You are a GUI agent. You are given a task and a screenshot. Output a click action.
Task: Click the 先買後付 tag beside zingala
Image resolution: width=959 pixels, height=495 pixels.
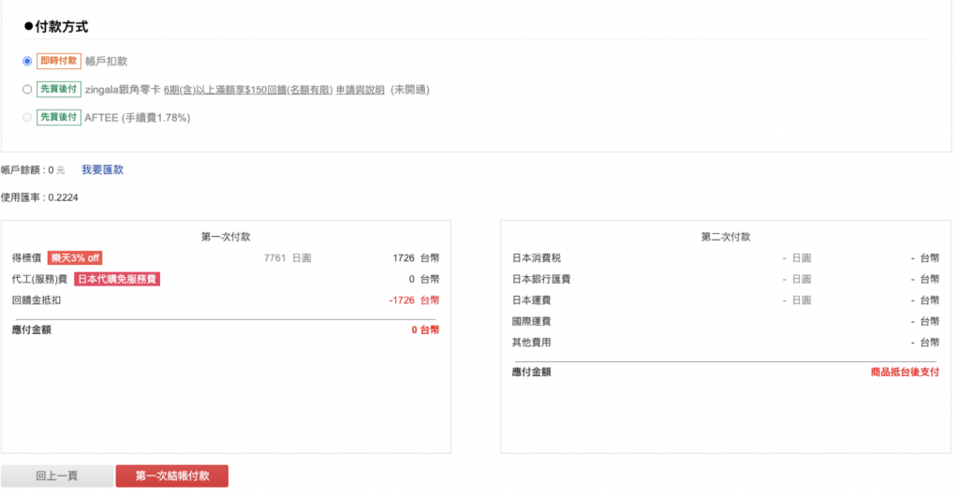tap(59, 89)
